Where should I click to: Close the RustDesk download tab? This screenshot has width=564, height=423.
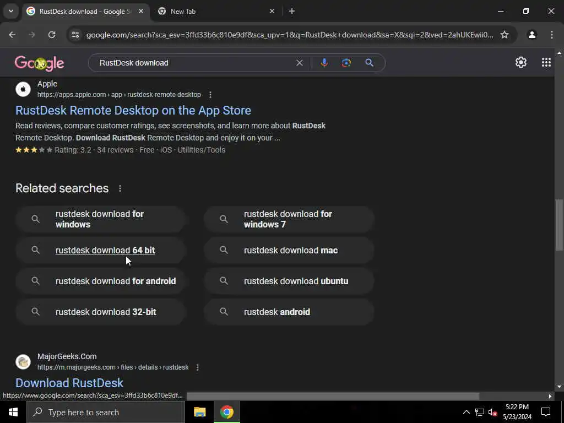click(x=141, y=11)
